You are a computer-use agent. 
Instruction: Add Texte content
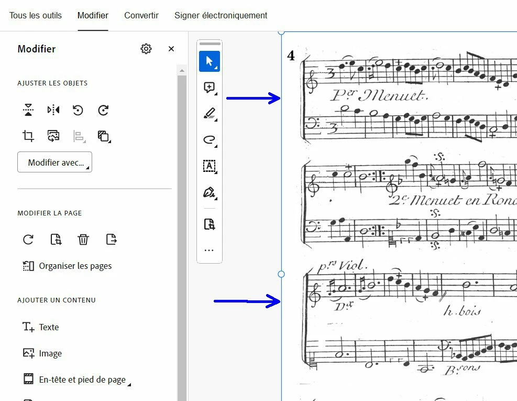pos(40,327)
